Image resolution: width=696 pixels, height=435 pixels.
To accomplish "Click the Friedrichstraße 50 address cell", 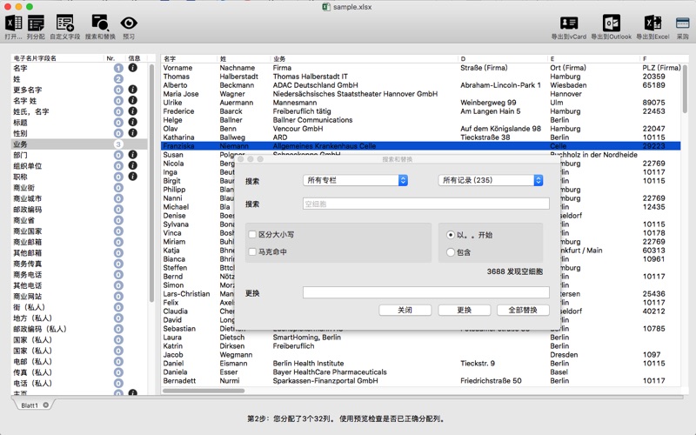I will click(x=491, y=381).
